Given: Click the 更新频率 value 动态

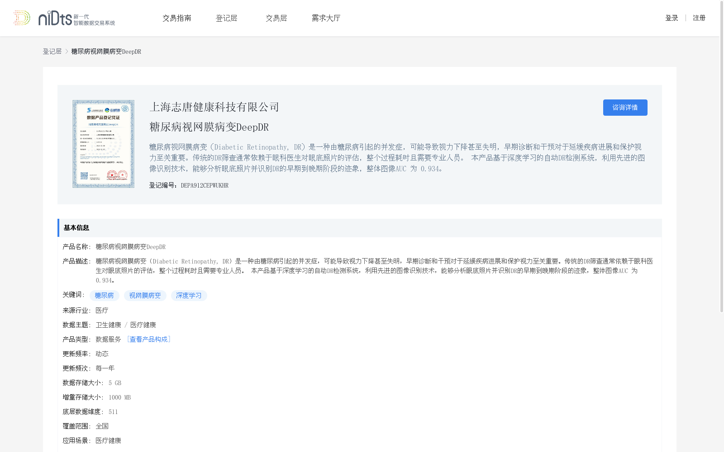Looking at the screenshot, I should [102, 354].
